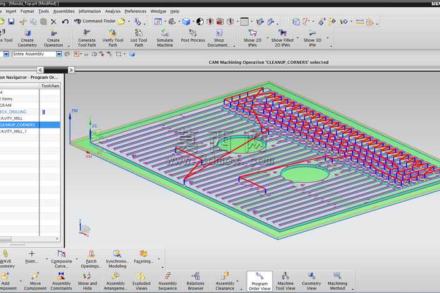Click the Fit view icon
This screenshot has height=293, width=440.
point(158,22)
